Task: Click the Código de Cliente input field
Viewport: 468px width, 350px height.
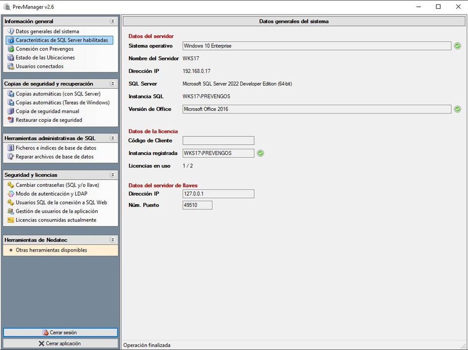Action: (x=218, y=141)
